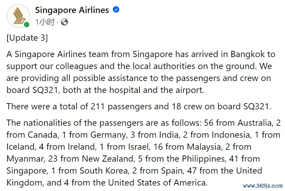Click the green online status dot
Screen dimensions: 285x191
tap(27, 25)
